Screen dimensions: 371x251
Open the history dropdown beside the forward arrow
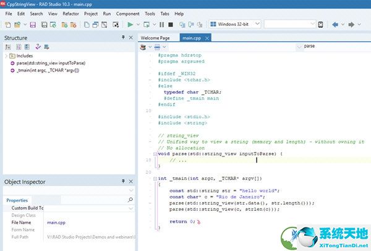pos(359,25)
